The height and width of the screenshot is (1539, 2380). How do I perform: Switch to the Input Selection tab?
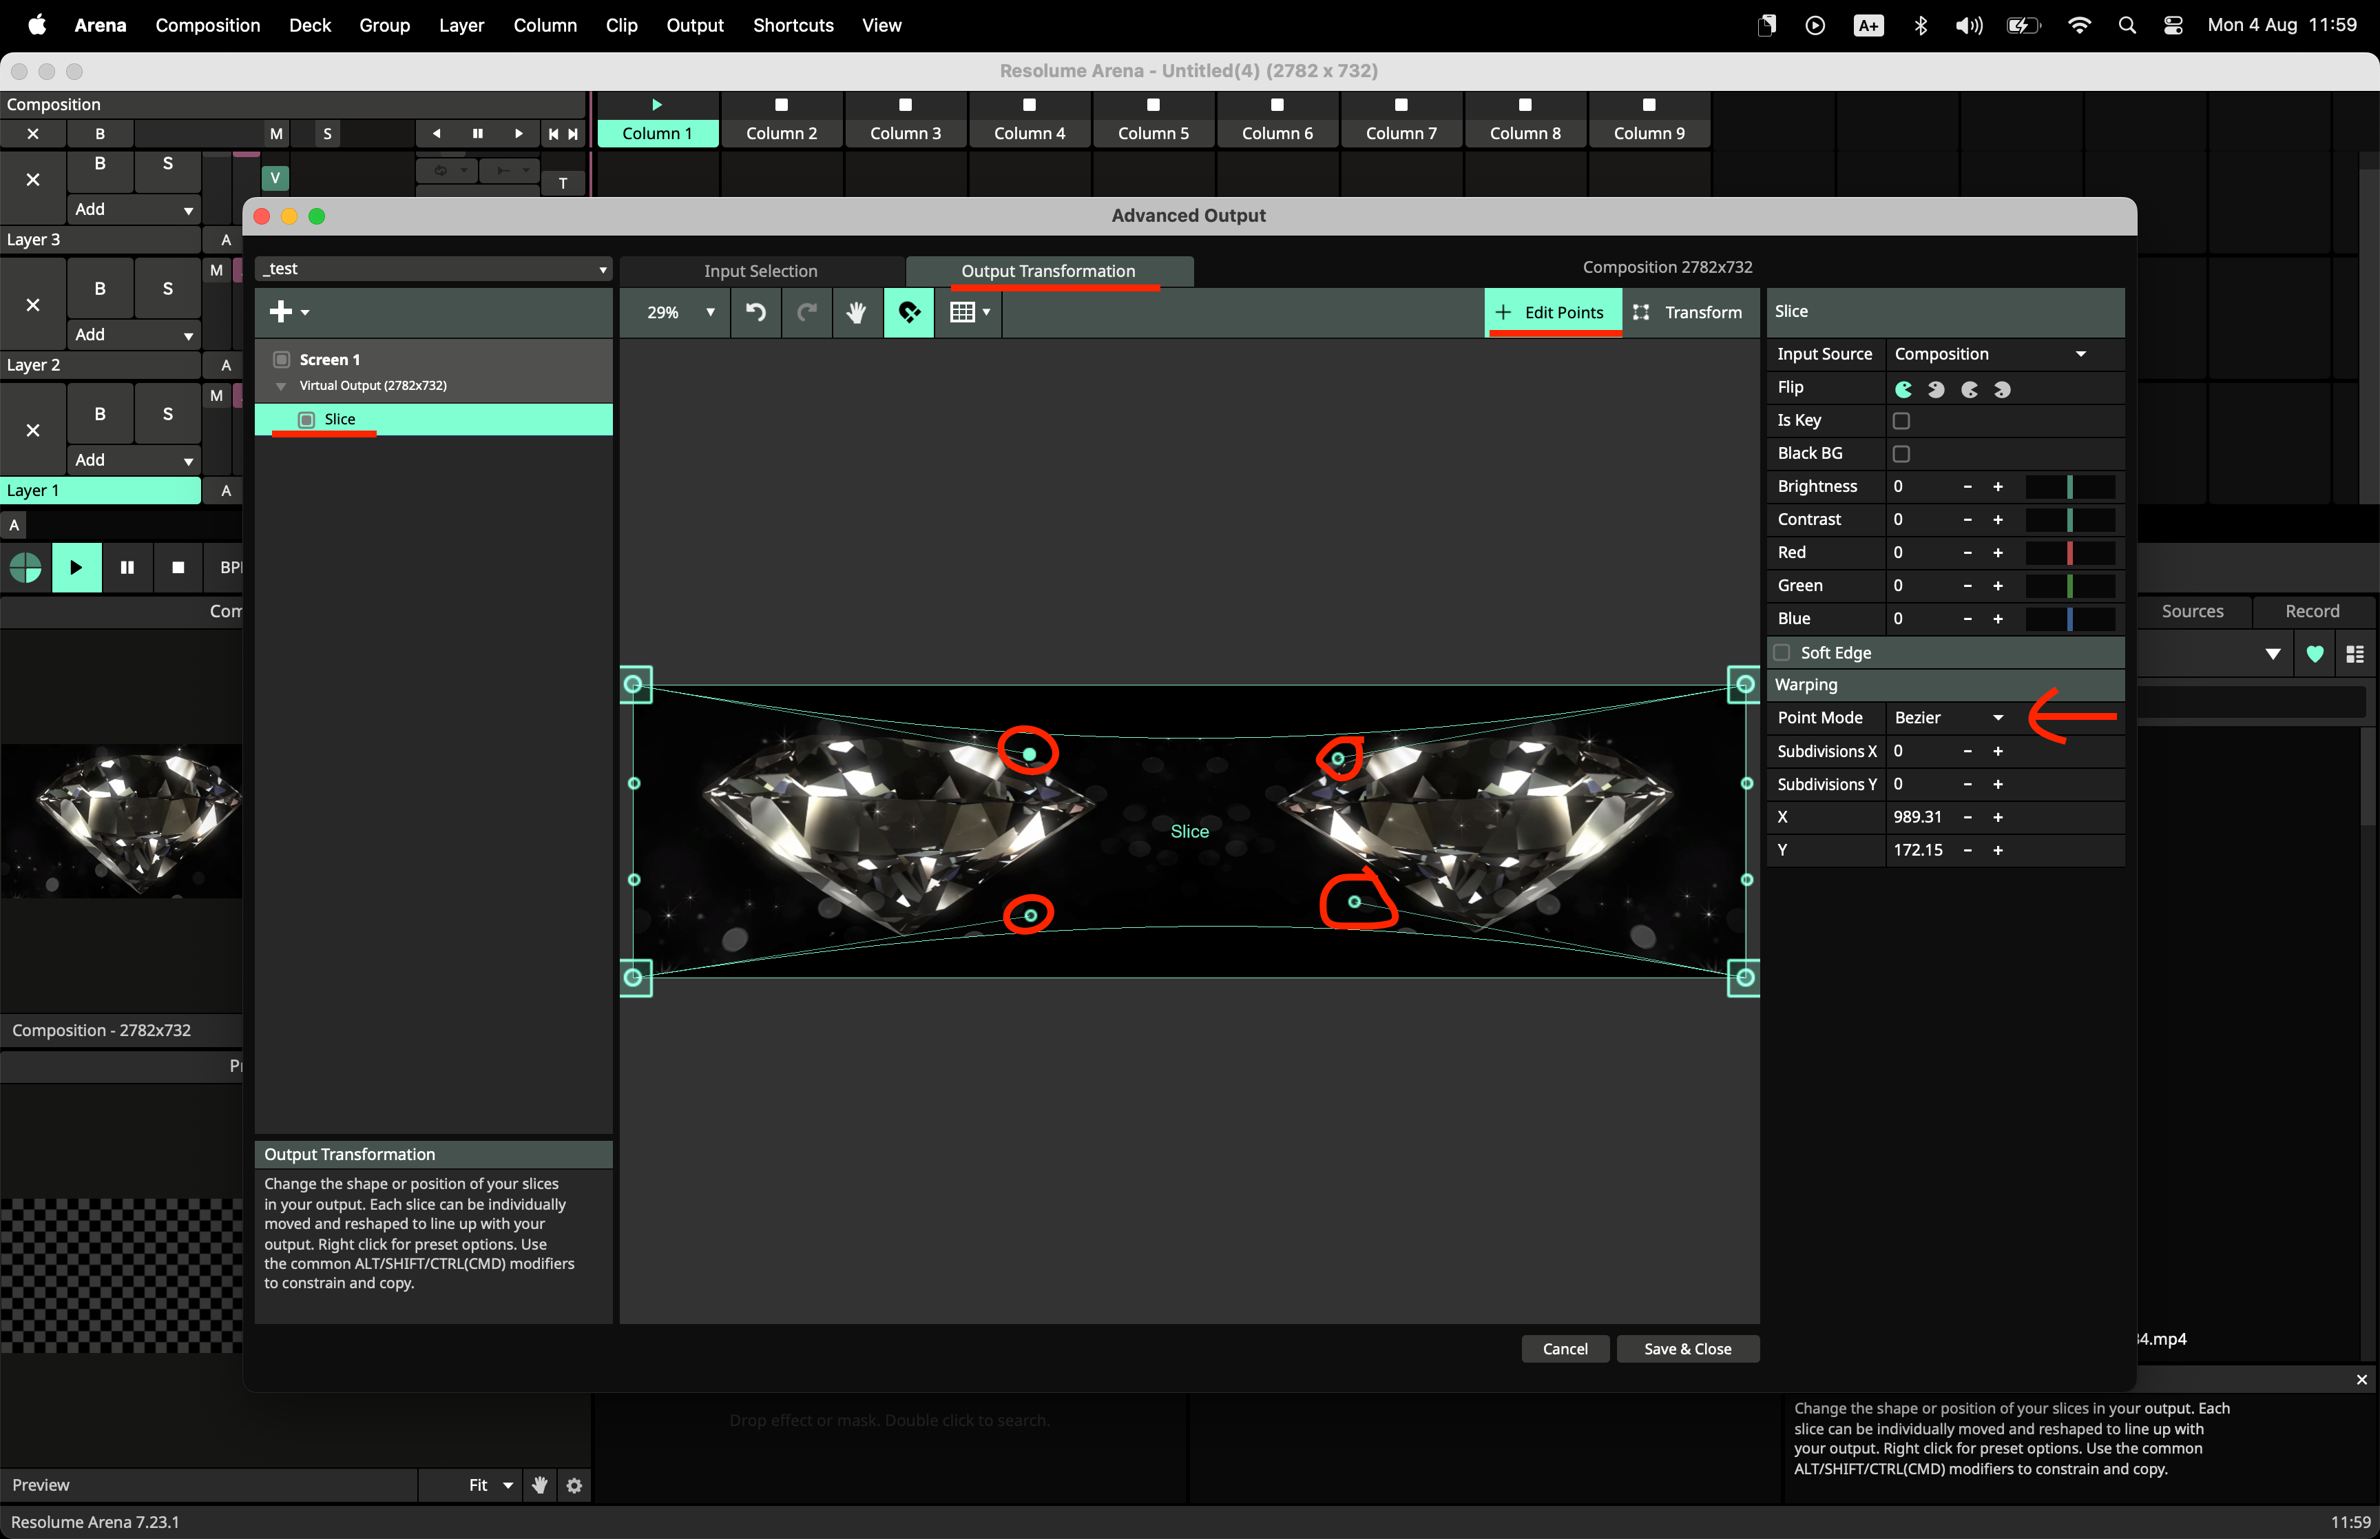[x=760, y=271]
